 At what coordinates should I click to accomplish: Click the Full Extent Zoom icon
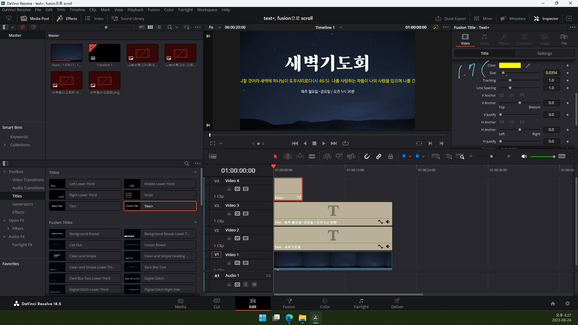click(436, 156)
